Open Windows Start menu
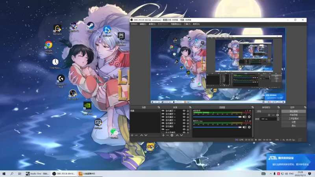Screen dimensions: 315x177 (4, 173)
